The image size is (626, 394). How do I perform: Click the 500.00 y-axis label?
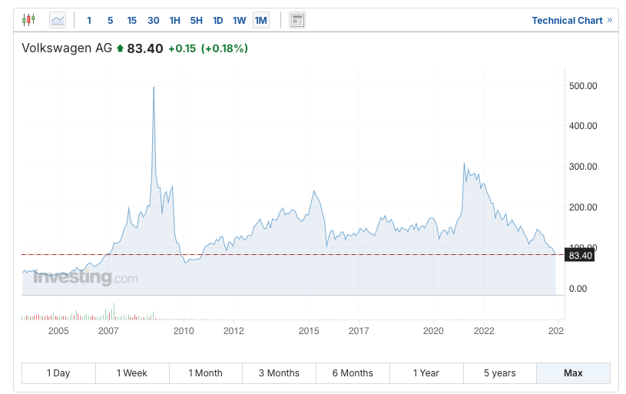point(583,86)
